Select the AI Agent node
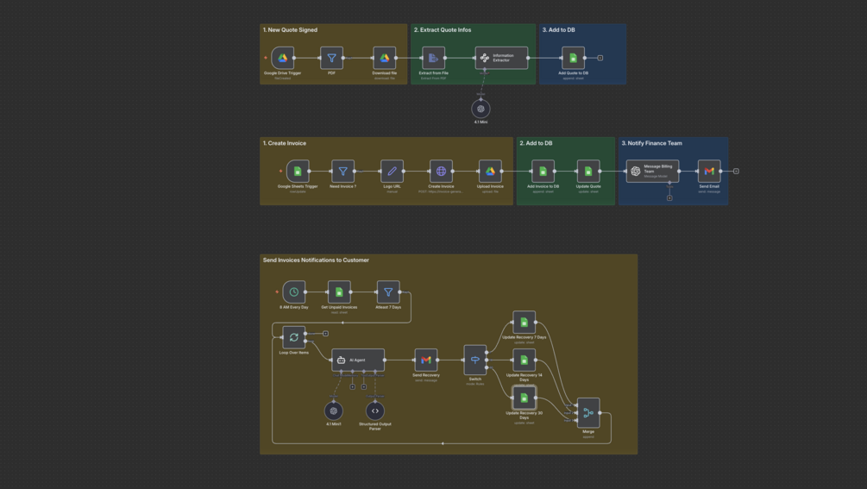The width and height of the screenshot is (867, 489). point(358,360)
